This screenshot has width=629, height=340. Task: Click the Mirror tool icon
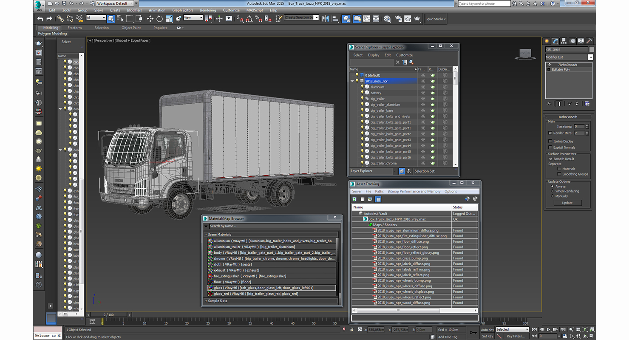pyautogui.click(x=326, y=19)
